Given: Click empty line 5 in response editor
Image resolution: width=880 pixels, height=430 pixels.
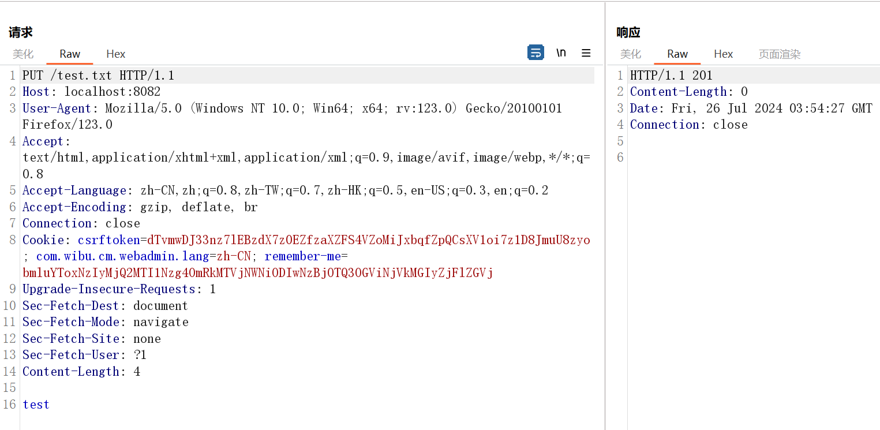Looking at the screenshot, I should (753, 141).
